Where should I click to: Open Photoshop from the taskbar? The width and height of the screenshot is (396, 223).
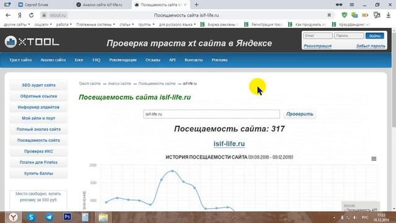click(67, 217)
